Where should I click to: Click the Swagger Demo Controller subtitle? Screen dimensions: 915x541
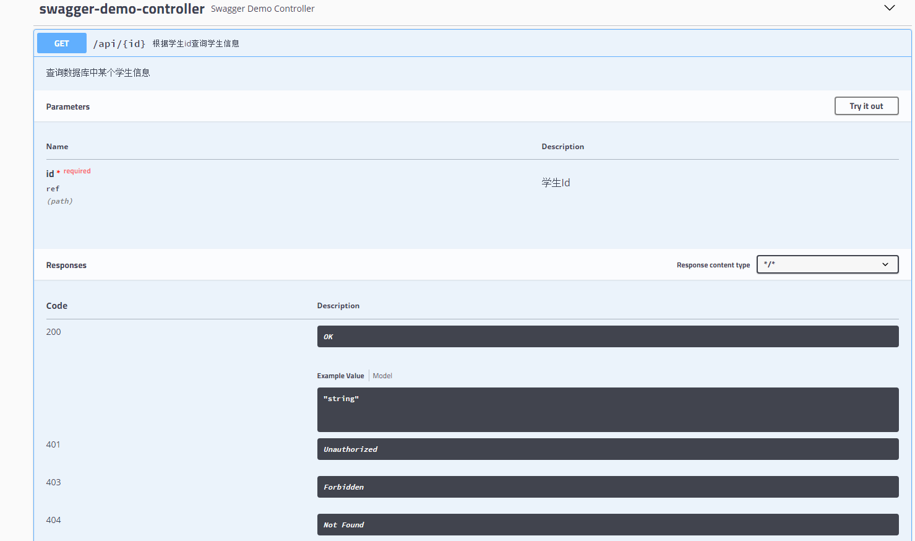[263, 9]
